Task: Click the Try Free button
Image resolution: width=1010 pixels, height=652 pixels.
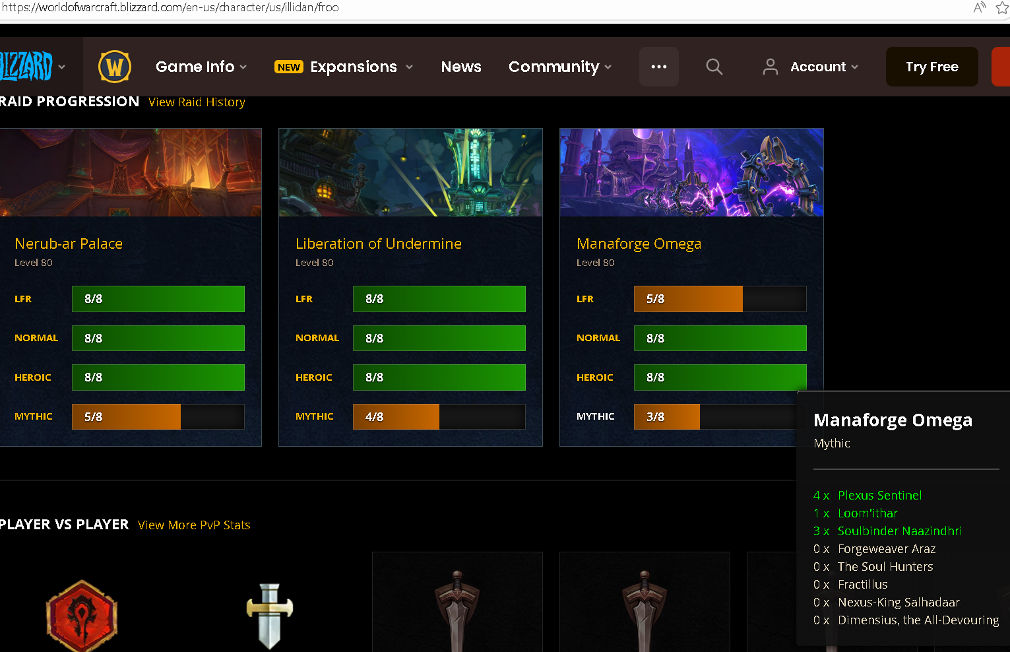Action: point(932,67)
